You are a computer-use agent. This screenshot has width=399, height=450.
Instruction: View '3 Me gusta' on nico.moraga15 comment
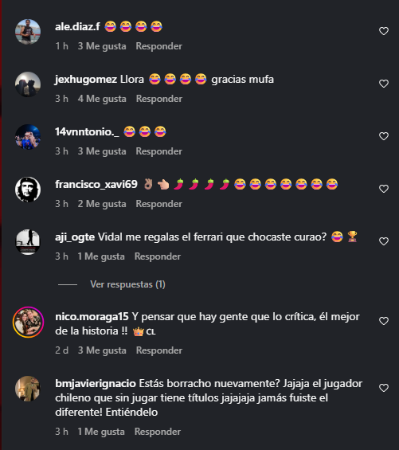pyautogui.click(x=102, y=350)
